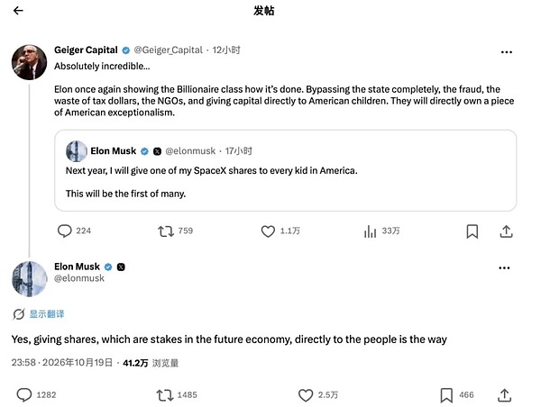
Task: Open the quoted Elon Musk SpaceX shares post
Action: point(285,170)
